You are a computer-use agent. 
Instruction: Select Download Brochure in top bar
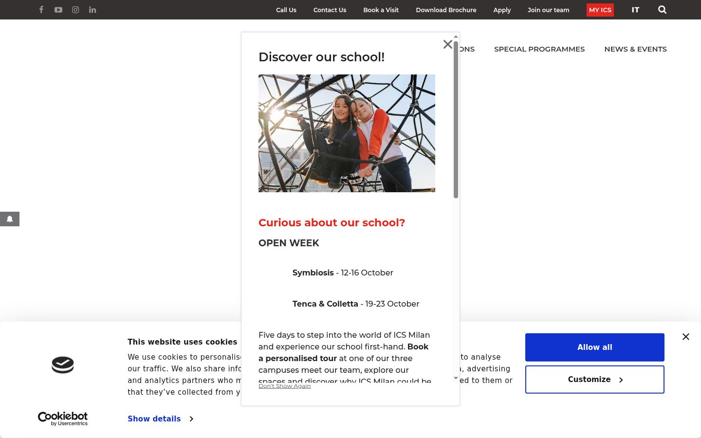click(446, 10)
